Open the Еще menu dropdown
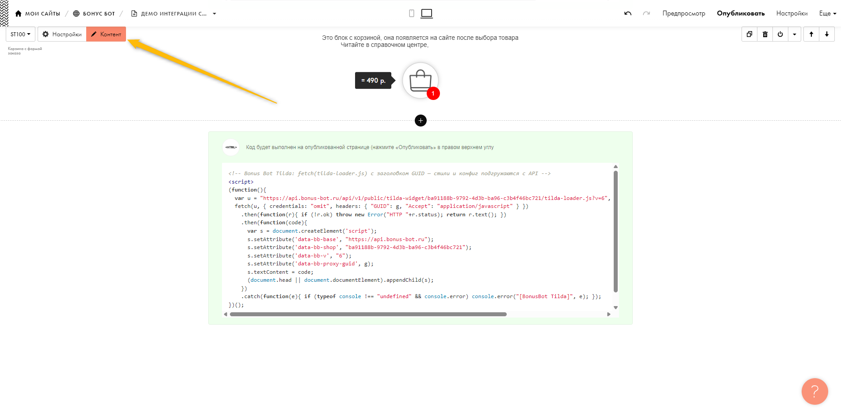This screenshot has height=418, width=841. [827, 13]
